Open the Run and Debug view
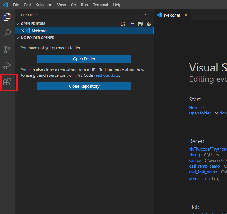This screenshot has width=227, height=214. point(7,66)
